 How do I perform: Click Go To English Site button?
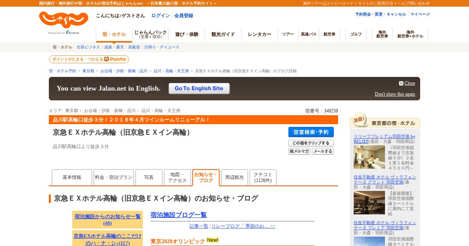[199, 89]
